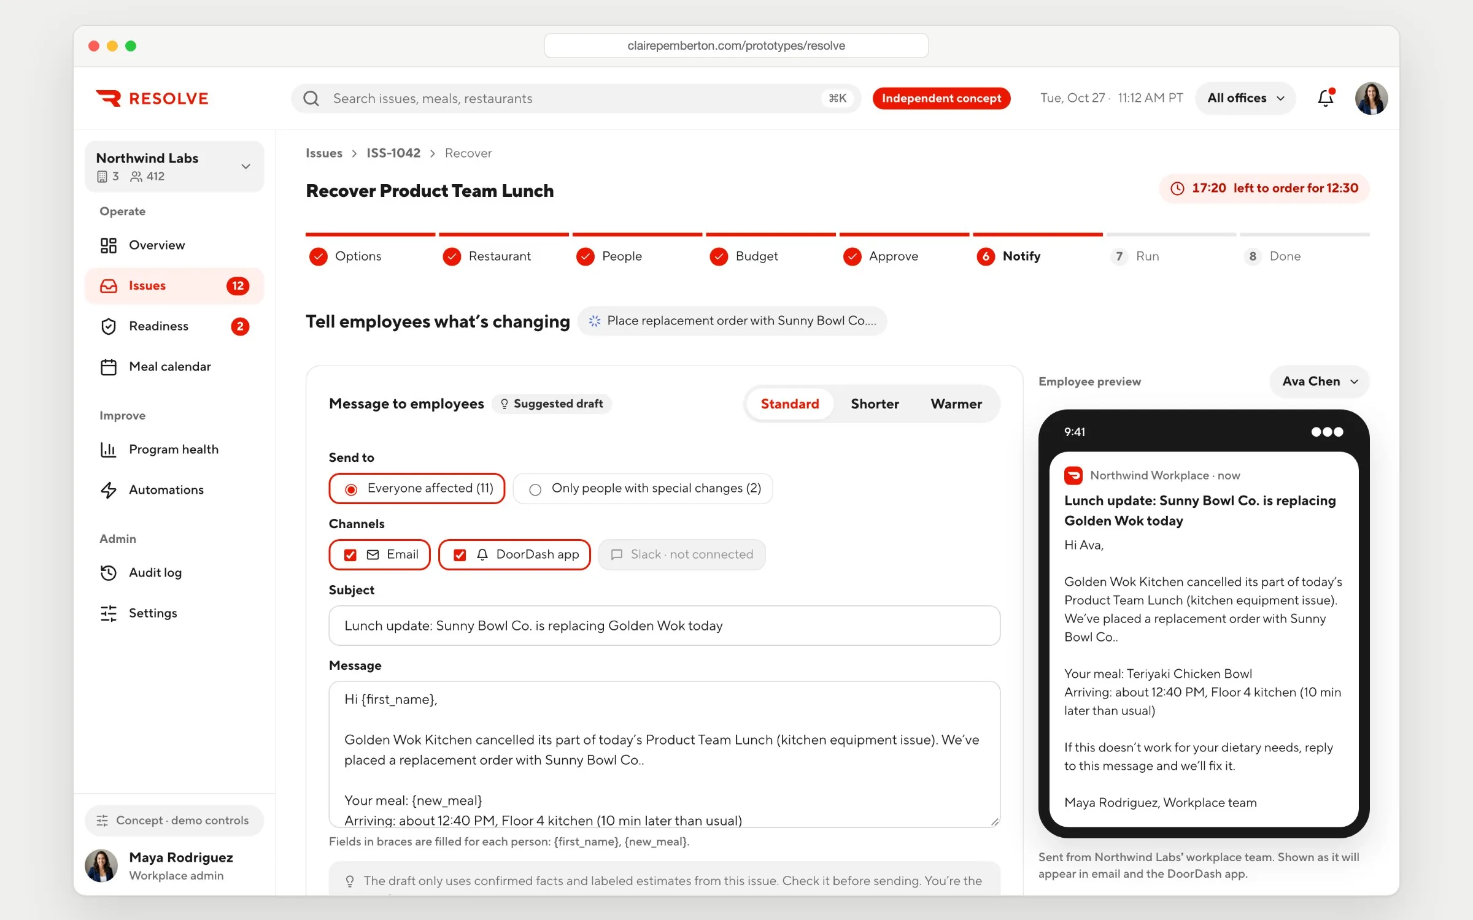Viewport: 1473px width, 920px height.
Task: Click the Slack chat bubble icon
Action: coord(617,554)
